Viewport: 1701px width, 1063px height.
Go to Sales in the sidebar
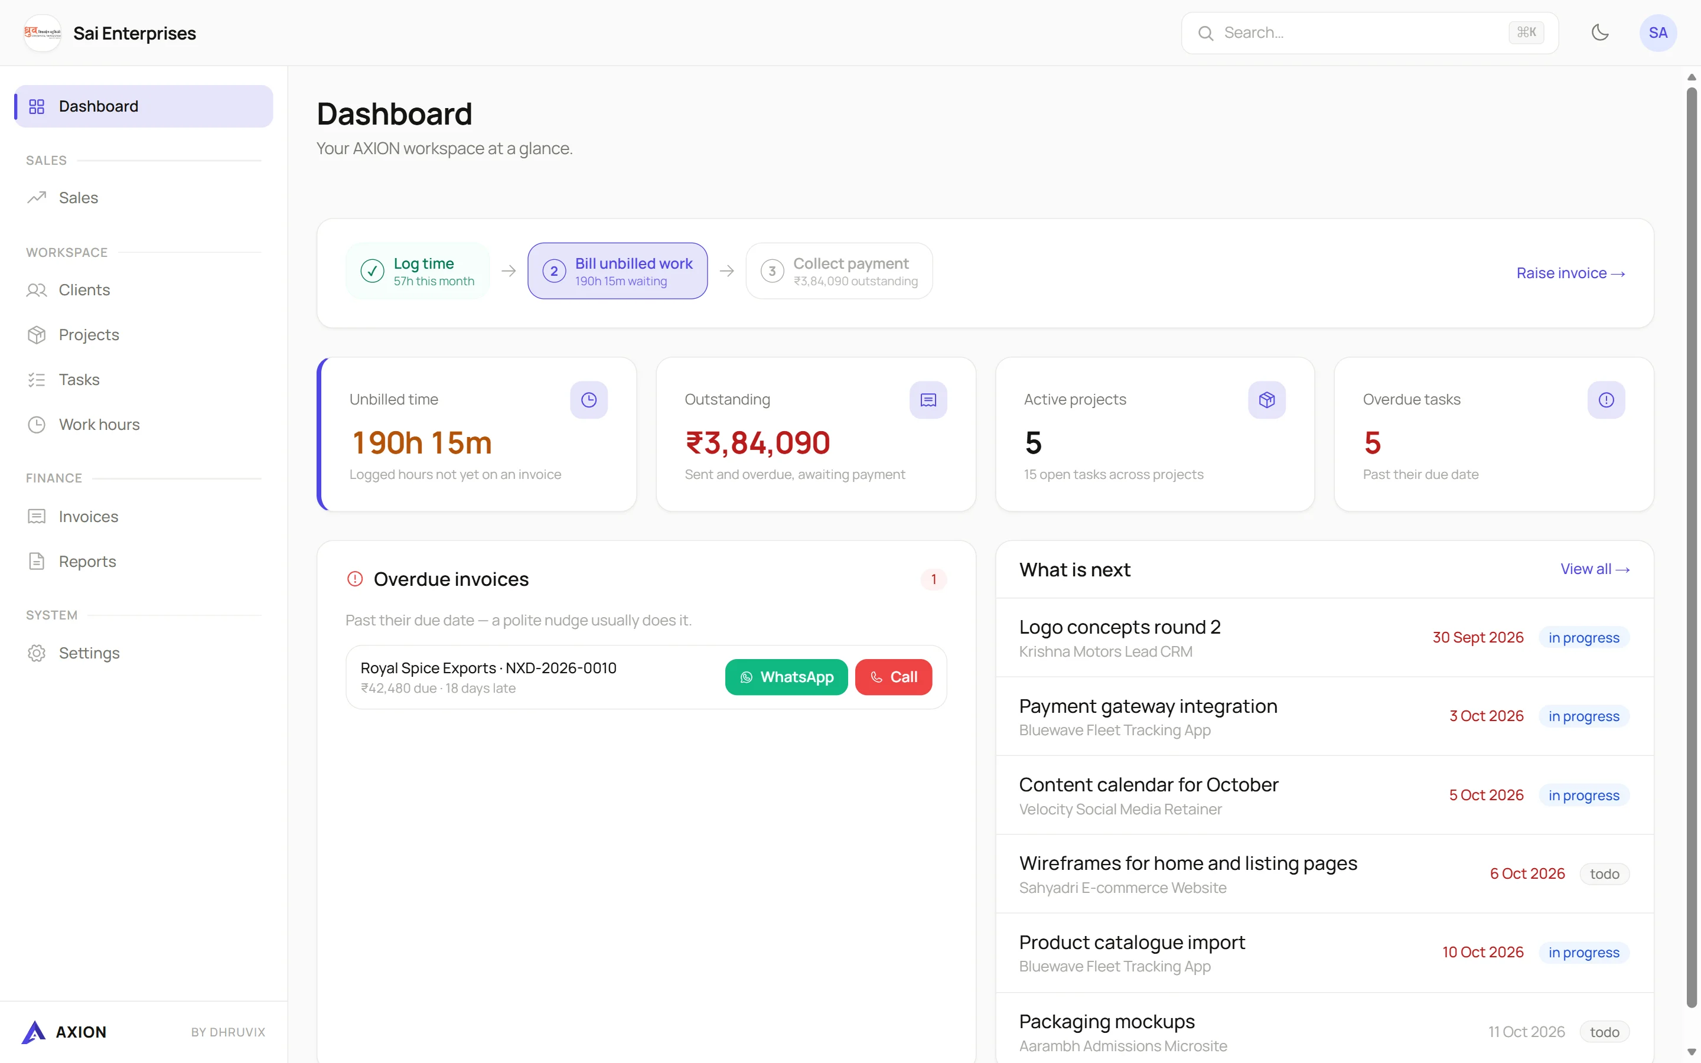[144, 198]
